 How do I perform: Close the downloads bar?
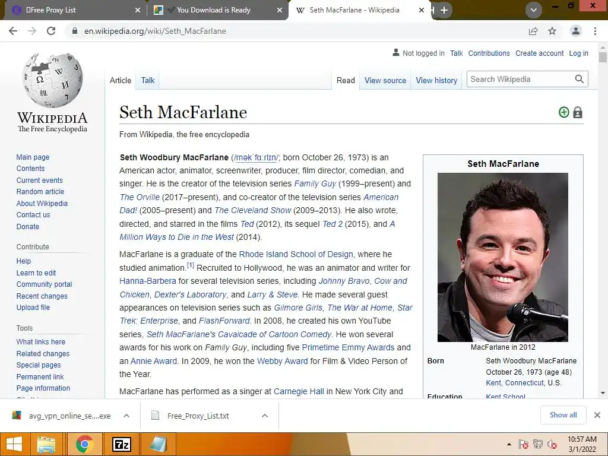point(597,415)
